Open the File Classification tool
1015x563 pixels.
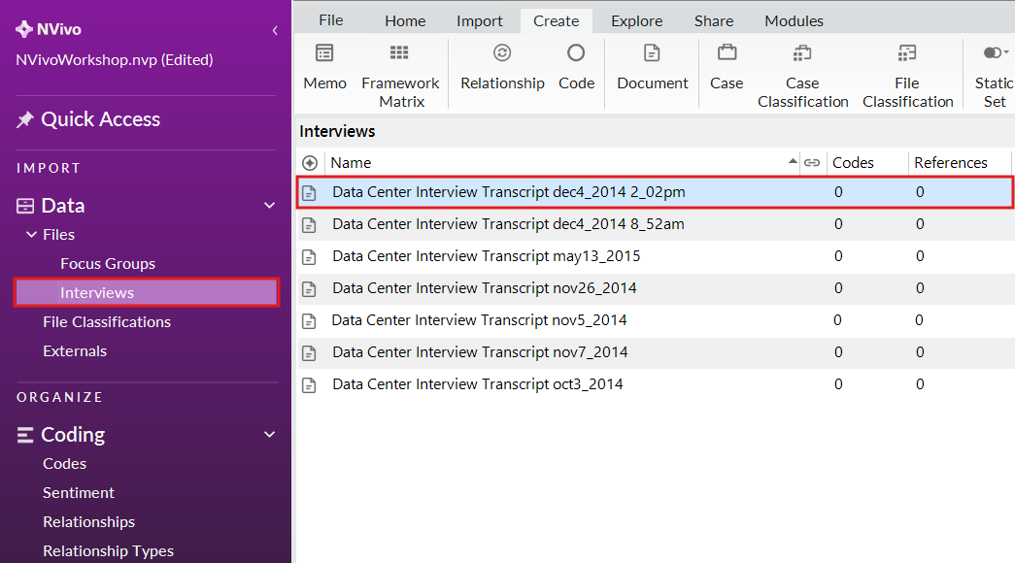pos(907,53)
